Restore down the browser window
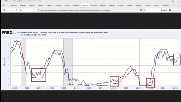This screenshot has width=181, height=102. [x=173, y=1]
